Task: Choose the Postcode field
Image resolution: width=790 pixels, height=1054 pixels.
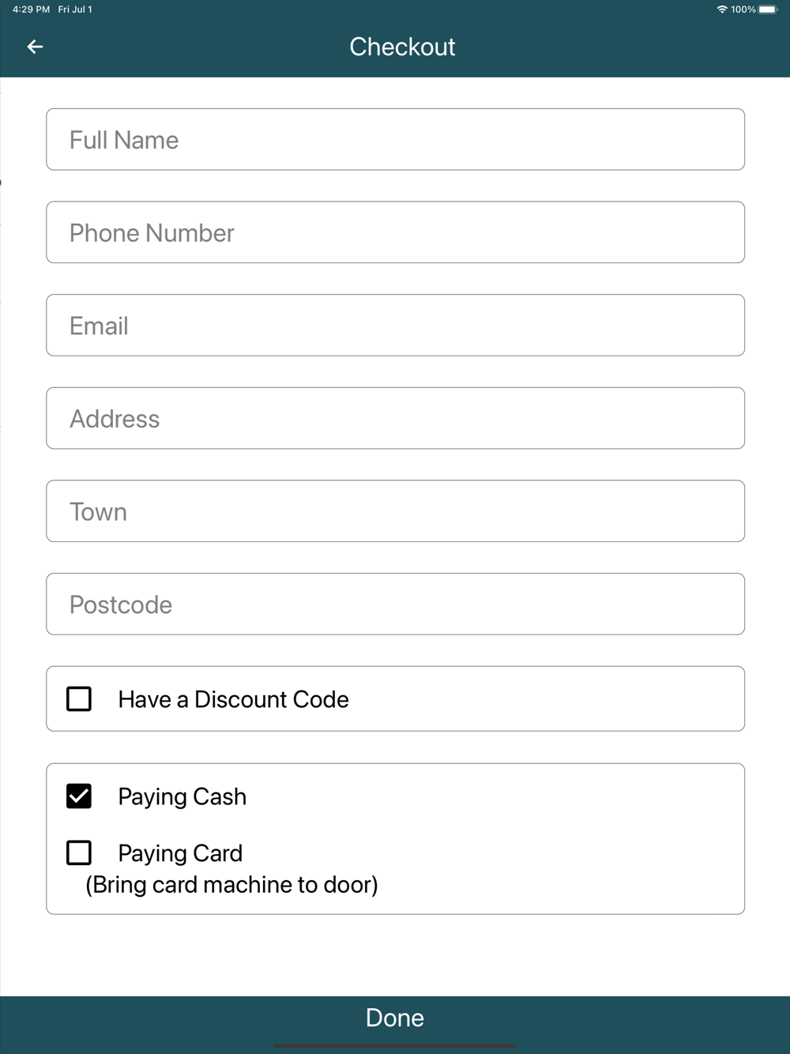Action: point(395,604)
